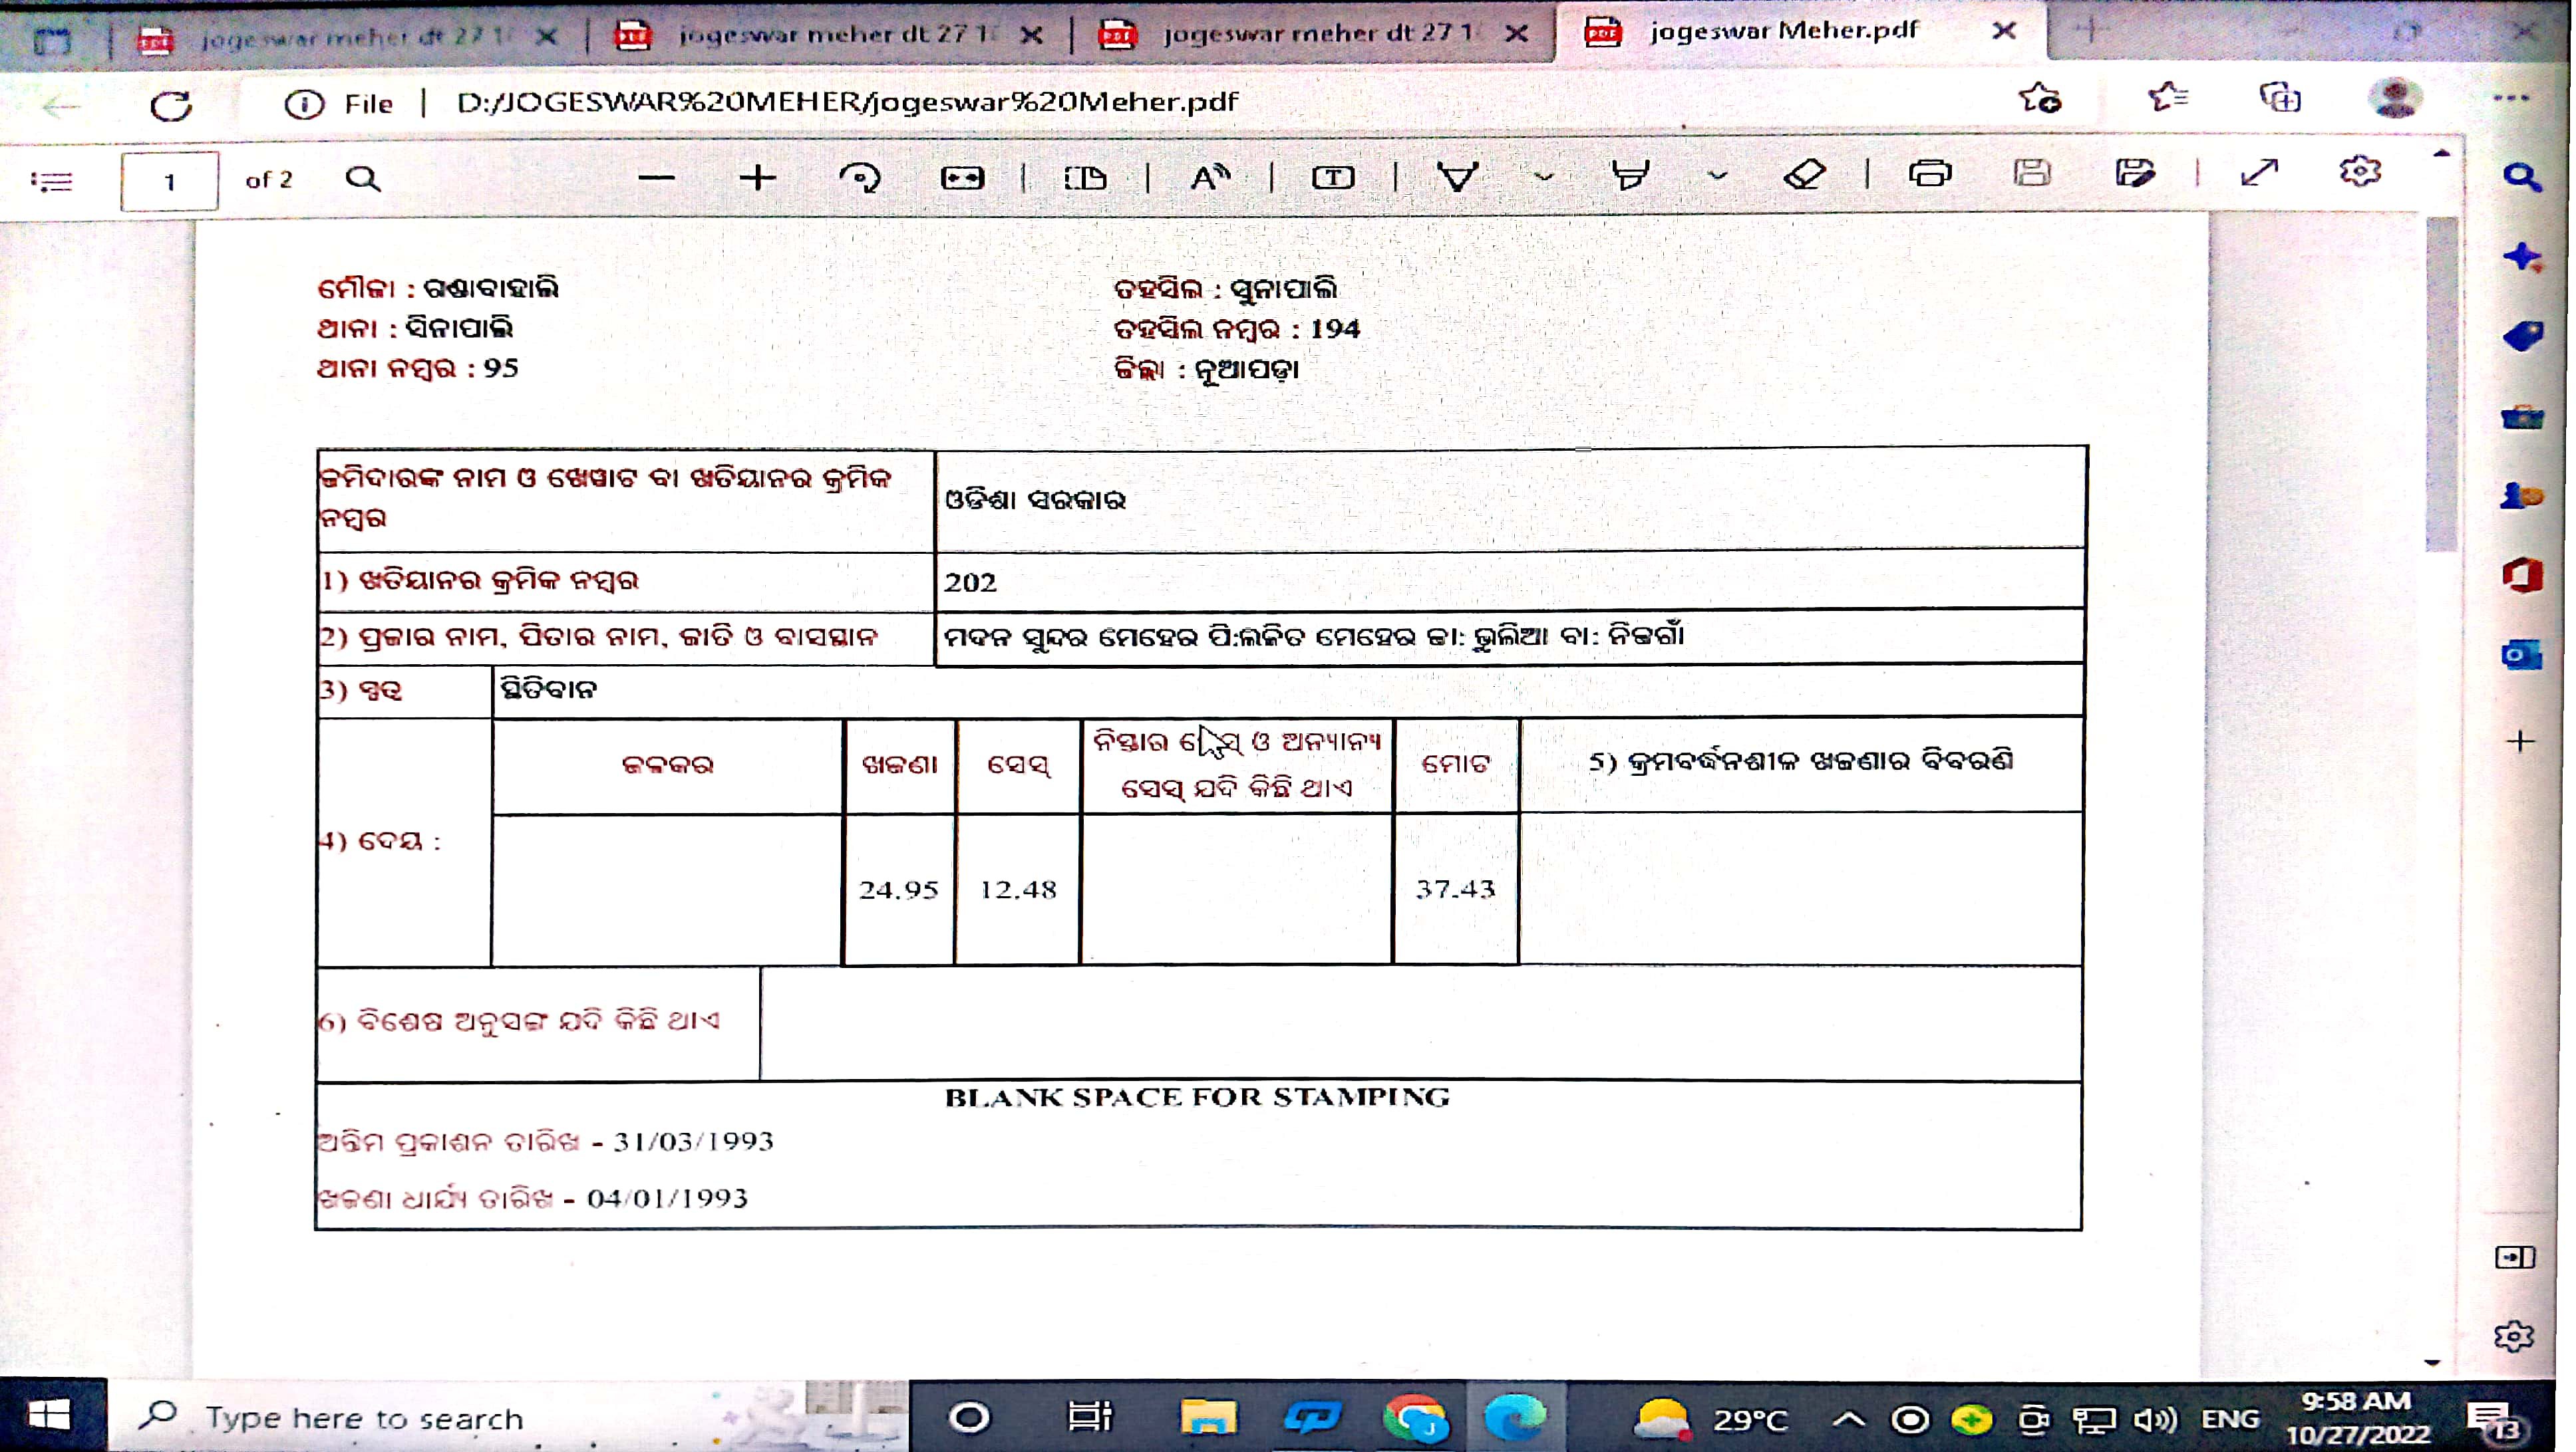Select the Erase tool
Screen dimensions: 2576x1452
coord(1805,175)
